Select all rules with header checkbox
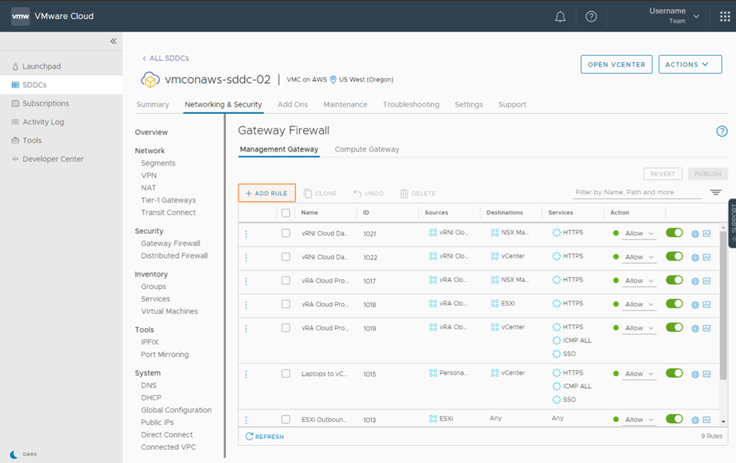 tap(285, 213)
